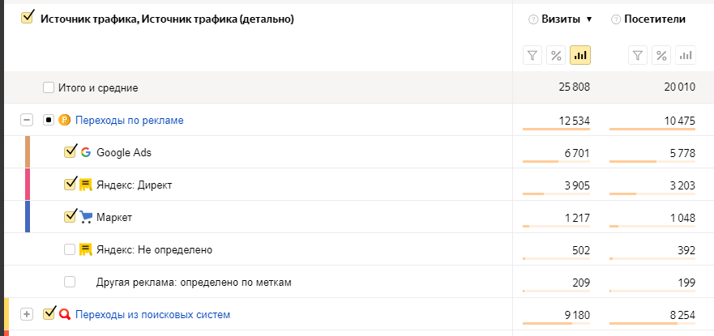This screenshot has height=336, width=714.
Task: Enable the Яндекс: Не определено checkbox
Action: pyautogui.click(x=70, y=249)
